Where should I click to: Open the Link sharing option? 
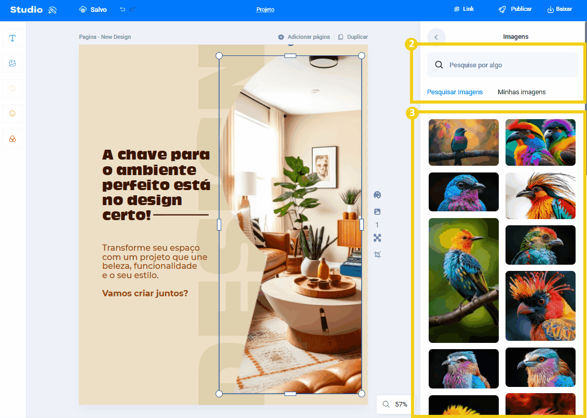pyautogui.click(x=464, y=9)
